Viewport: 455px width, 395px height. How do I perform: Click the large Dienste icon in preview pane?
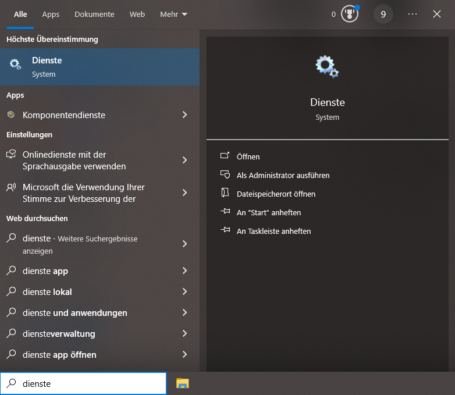[x=327, y=67]
